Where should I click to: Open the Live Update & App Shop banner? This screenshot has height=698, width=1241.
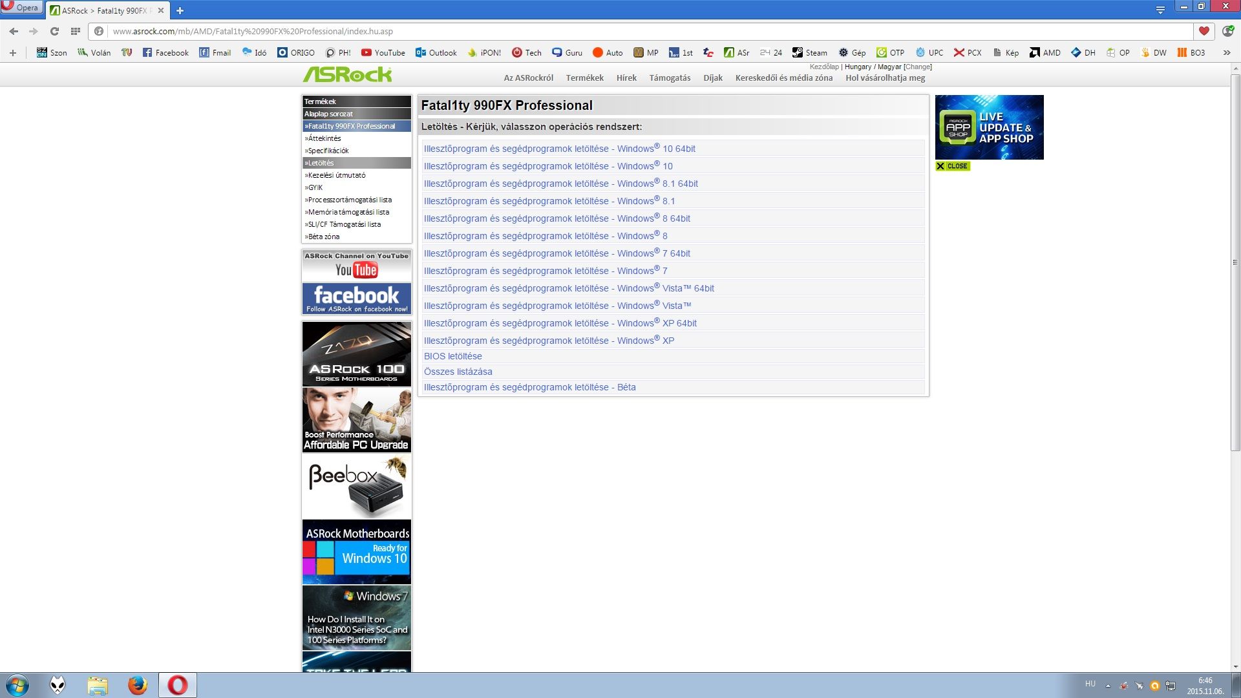click(x=989, y=127)
